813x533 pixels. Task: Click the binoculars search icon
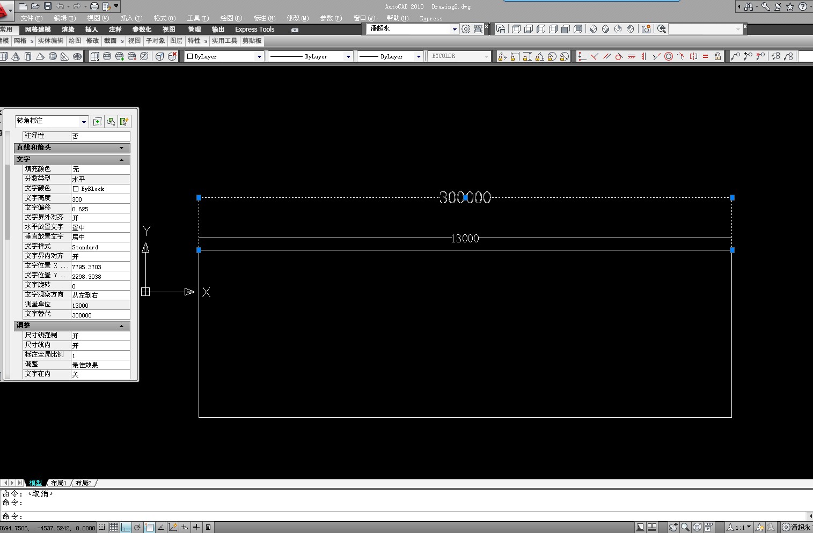pos(748,6)
